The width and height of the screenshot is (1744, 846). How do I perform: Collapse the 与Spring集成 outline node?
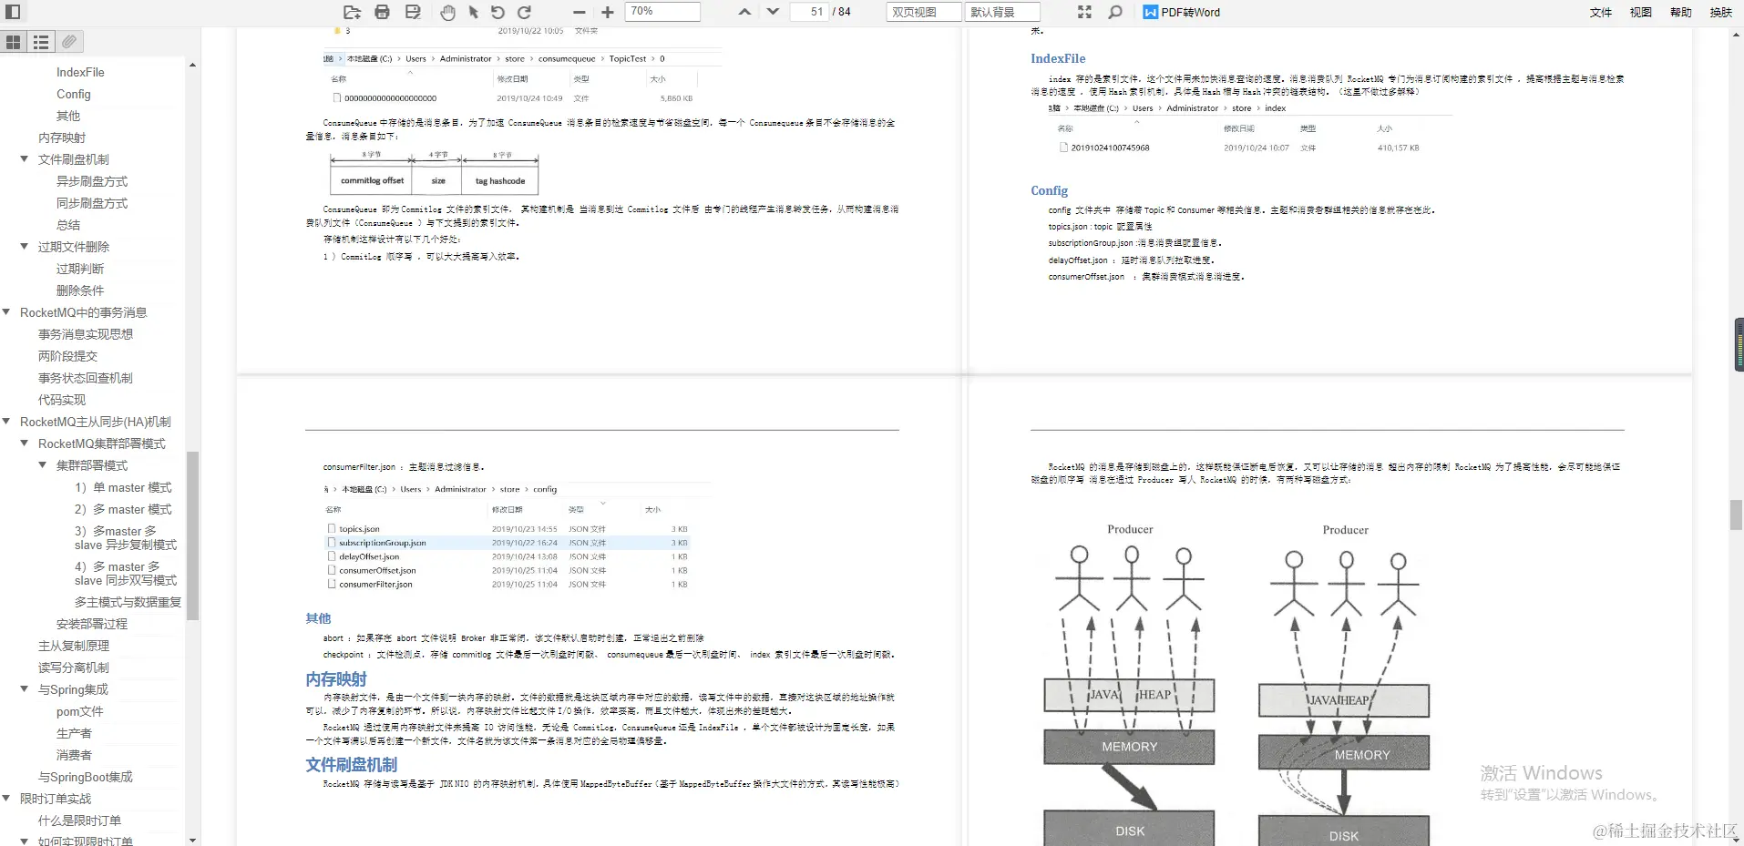tap(25, 688)
